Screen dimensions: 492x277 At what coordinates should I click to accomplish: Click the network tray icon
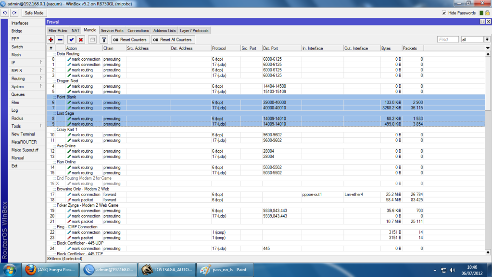pyautogui.click(x=443, y=270)
